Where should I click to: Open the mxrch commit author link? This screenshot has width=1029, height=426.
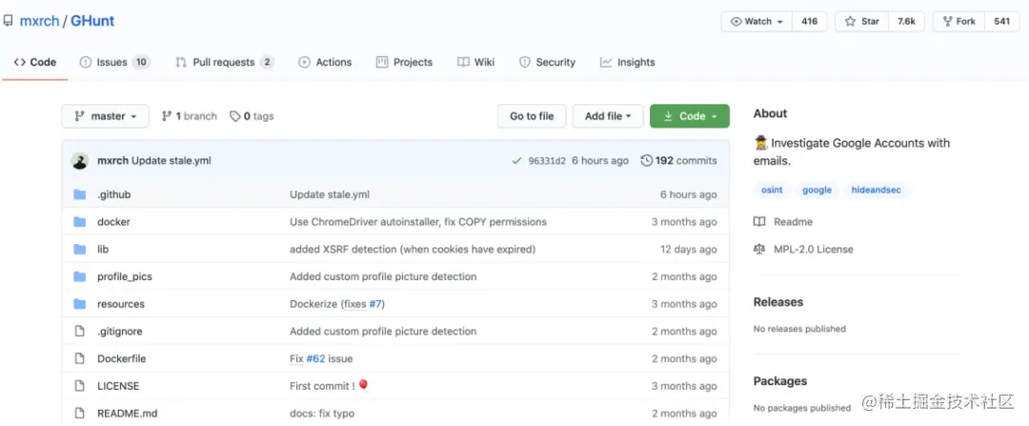tap(112, 161)
